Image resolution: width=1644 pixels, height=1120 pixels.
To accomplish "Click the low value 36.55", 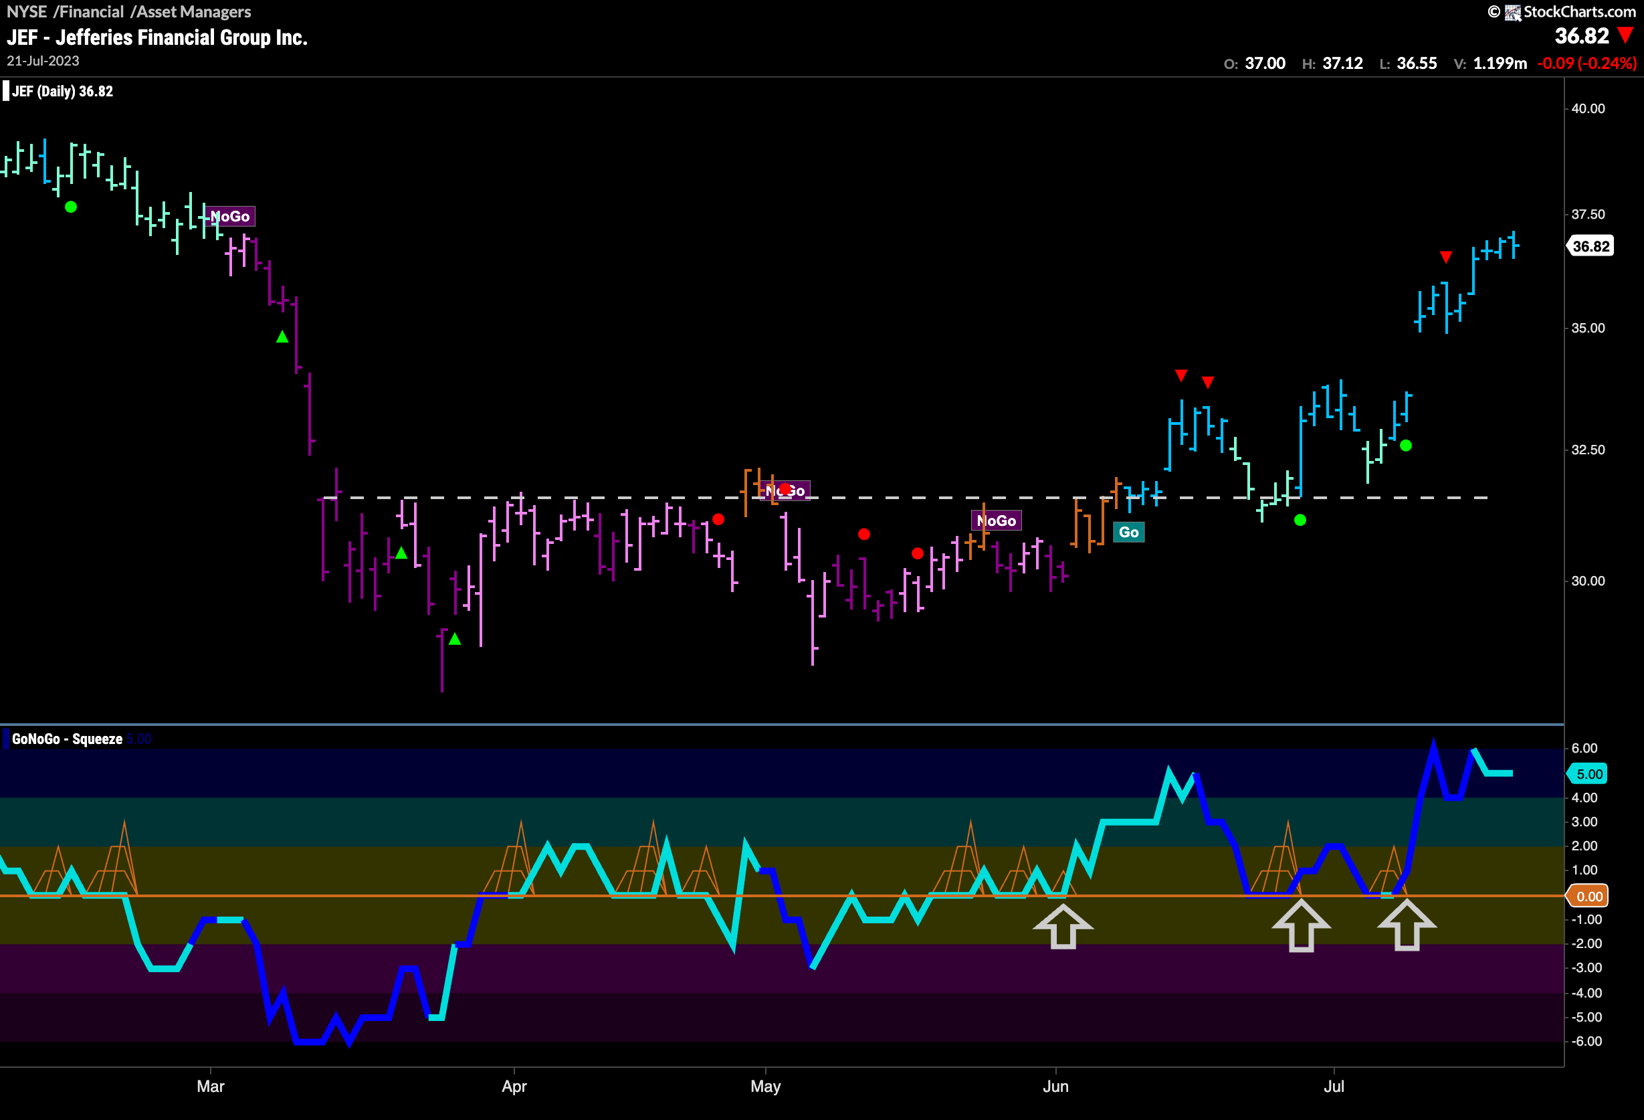I will coord(1417,63).
